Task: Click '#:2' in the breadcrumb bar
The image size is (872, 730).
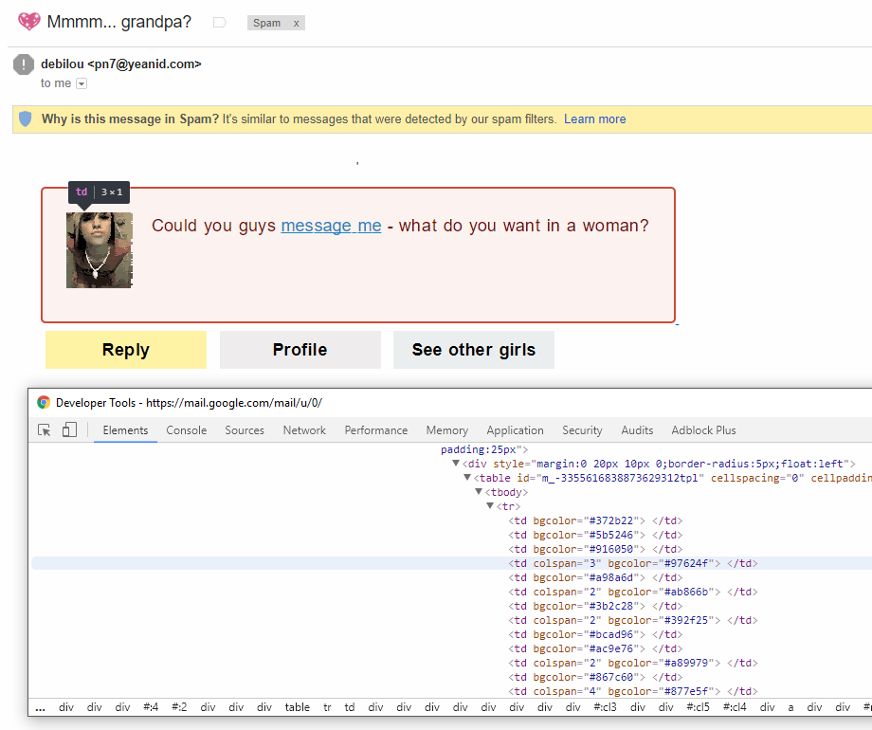Action: [179, 707]
